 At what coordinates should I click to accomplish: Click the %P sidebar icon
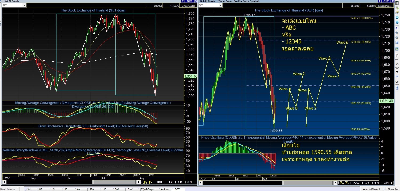pyautogui.click(x=397, y=68)
